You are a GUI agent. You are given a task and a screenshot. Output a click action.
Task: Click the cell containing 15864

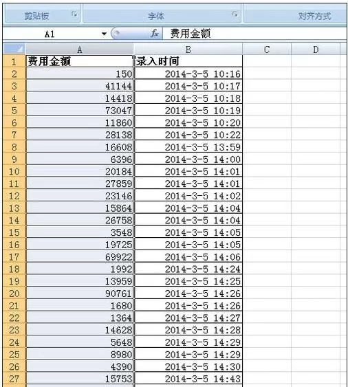80,208
